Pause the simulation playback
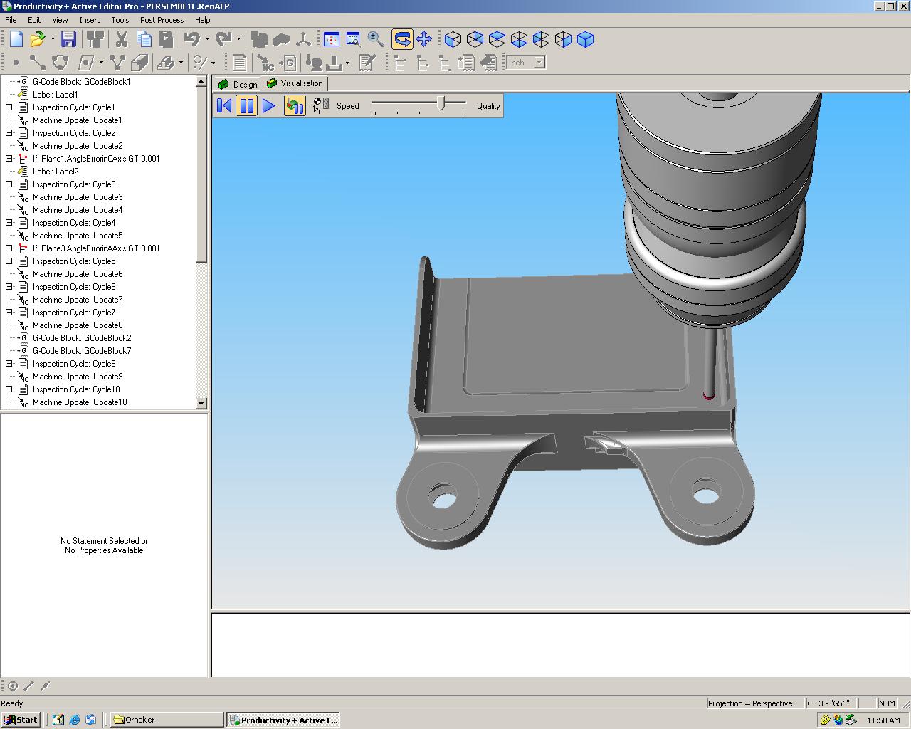 (x=246, y=106)
